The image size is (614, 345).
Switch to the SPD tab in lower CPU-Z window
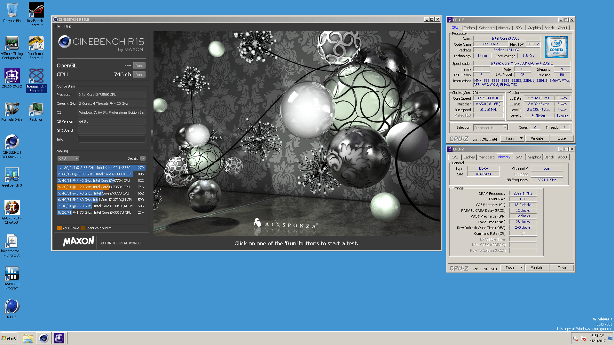pos(519,157)
